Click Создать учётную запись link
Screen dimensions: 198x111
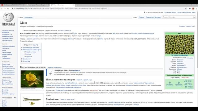(184, 12)
